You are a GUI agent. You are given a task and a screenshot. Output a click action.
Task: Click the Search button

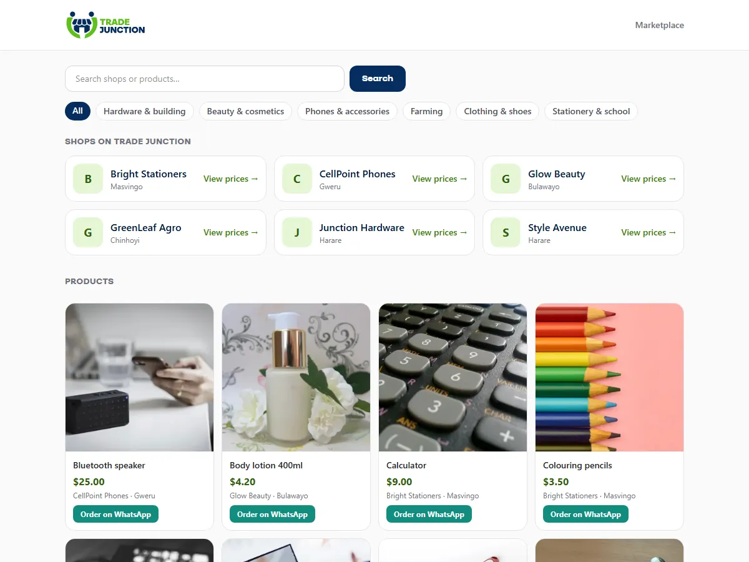coord(378,79)
